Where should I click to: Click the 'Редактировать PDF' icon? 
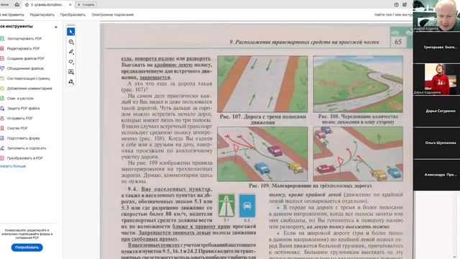(2, 48)
